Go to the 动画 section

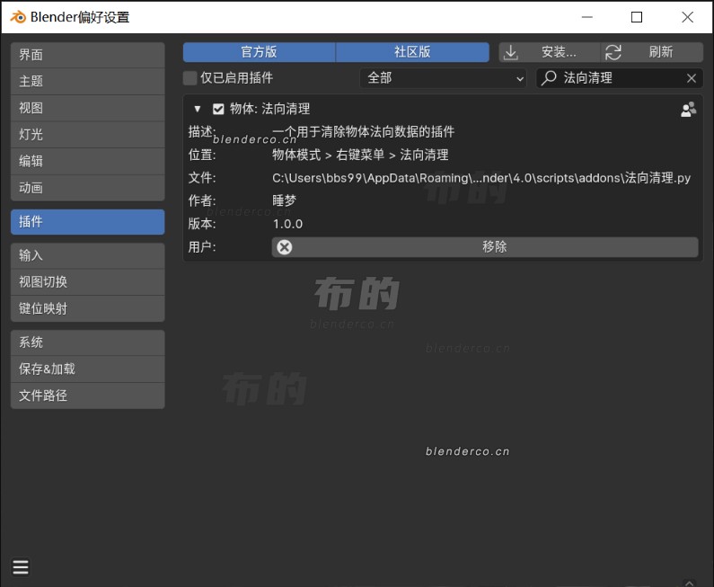(x=87, y=188)
